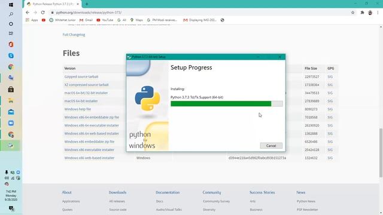Screen dimensions: 383x215
Task: Download macOS 64-bit/32-bit installer
Action: [x=86, y=93]
